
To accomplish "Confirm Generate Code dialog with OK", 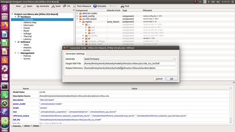I will tap(172, 79).
